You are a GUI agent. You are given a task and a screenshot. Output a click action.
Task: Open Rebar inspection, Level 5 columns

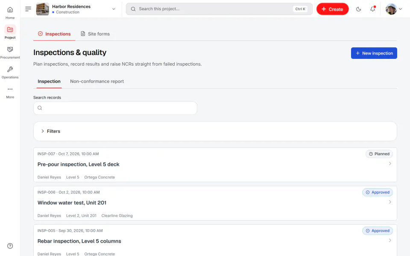pos(79,241)
